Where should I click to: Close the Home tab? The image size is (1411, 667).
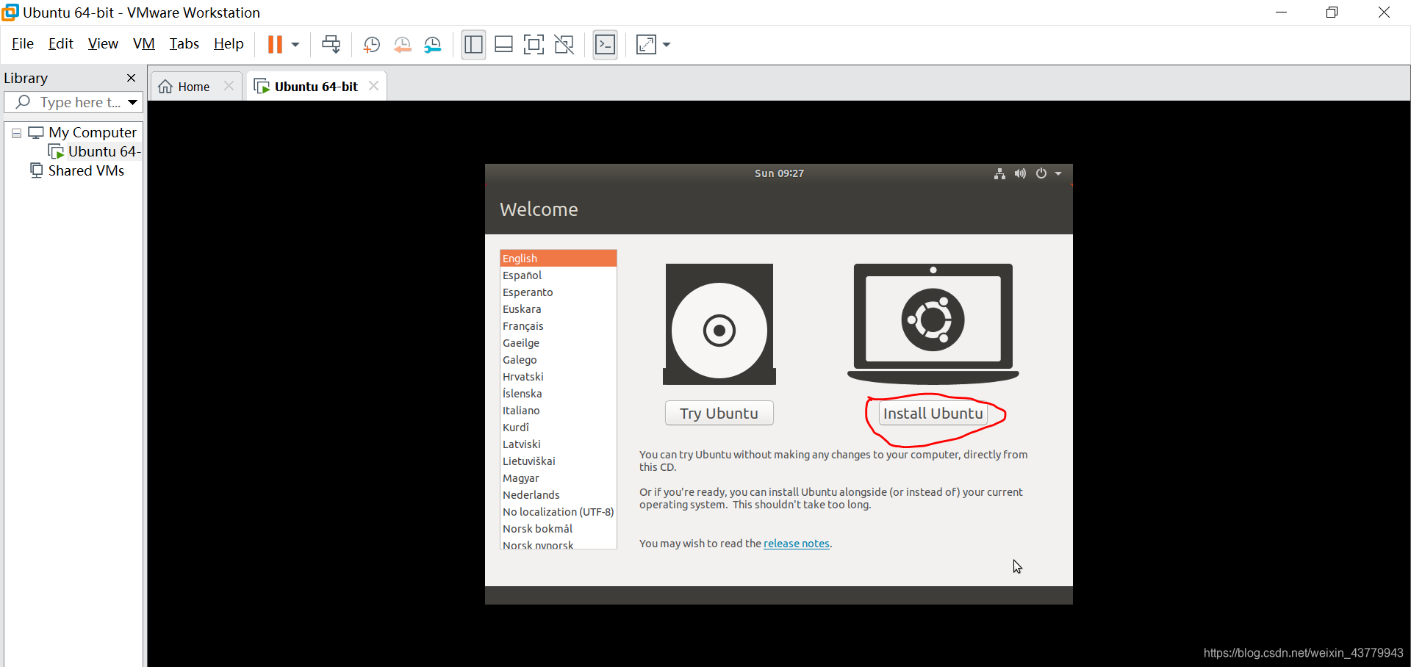click(x=229, y=86)
